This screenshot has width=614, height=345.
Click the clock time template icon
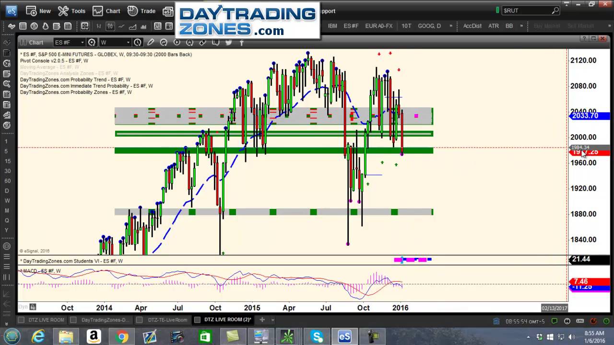[138, 43]
